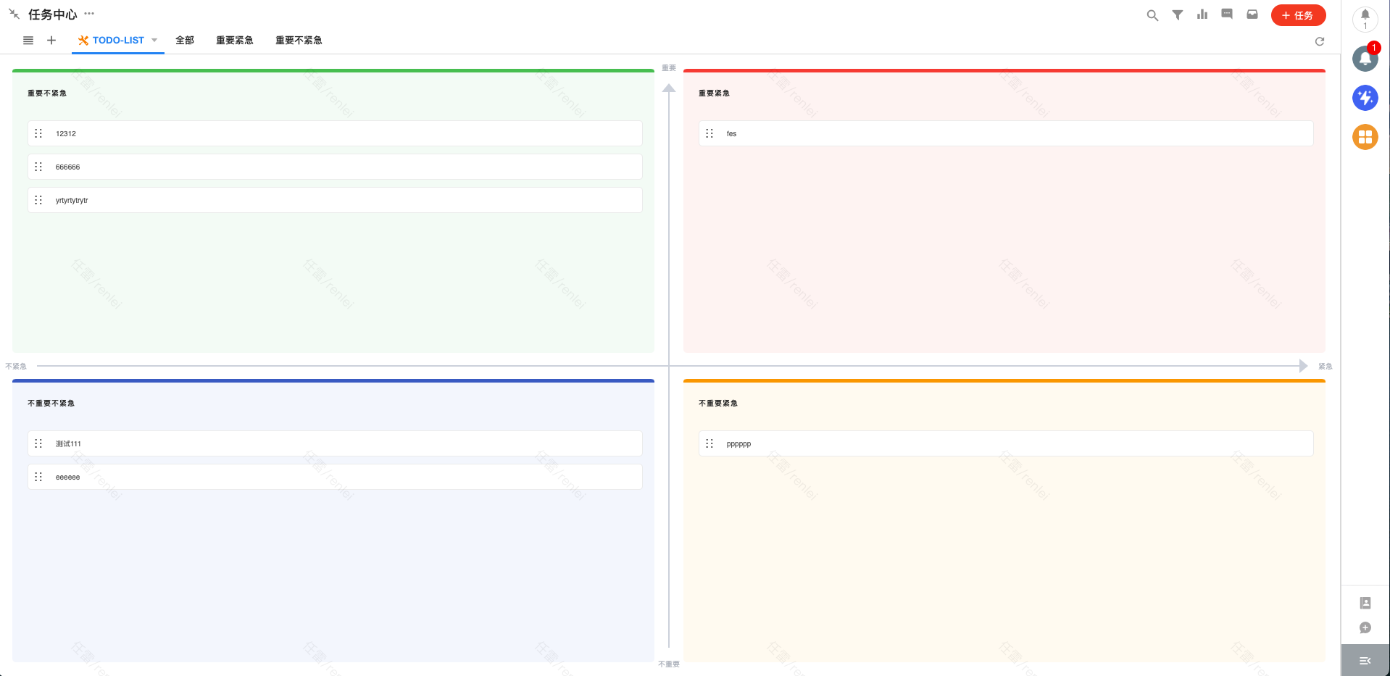Click the 任务中心 page title
Screen dimensions: 1390x676
52,14
